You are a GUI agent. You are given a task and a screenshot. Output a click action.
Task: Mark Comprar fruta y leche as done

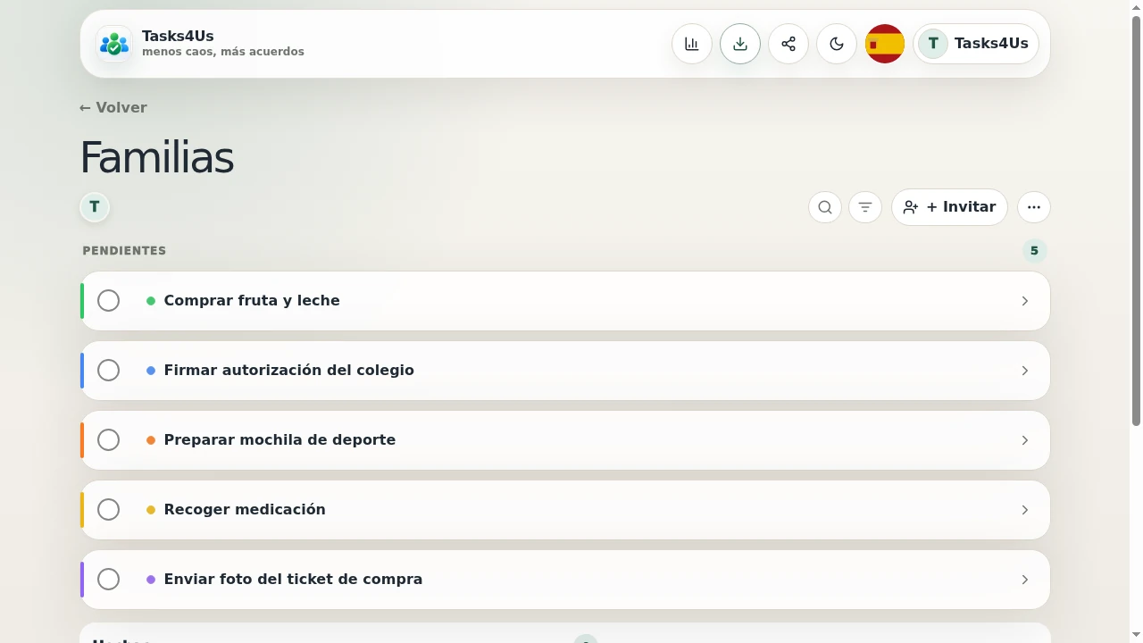pos(108,301)
